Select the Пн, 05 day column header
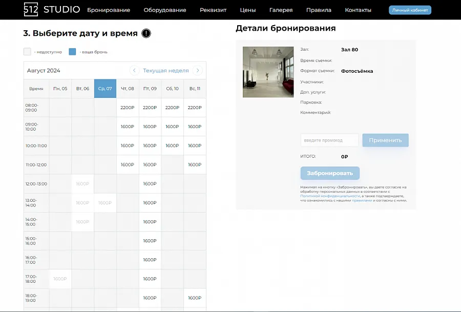Screen dimensions: 461x312 60,89
